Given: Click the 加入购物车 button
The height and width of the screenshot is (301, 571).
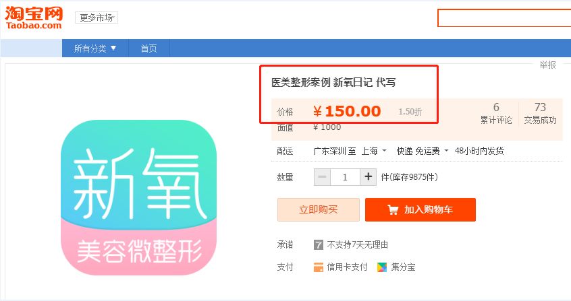Looking at the screenshot, I should 420,209.
